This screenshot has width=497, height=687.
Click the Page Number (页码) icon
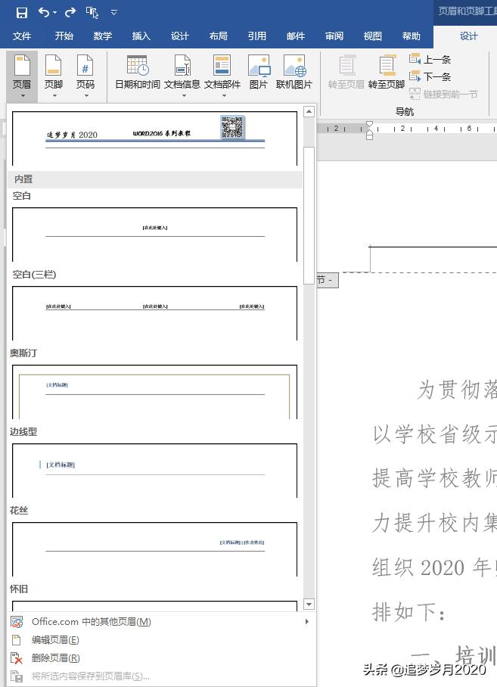85,72
